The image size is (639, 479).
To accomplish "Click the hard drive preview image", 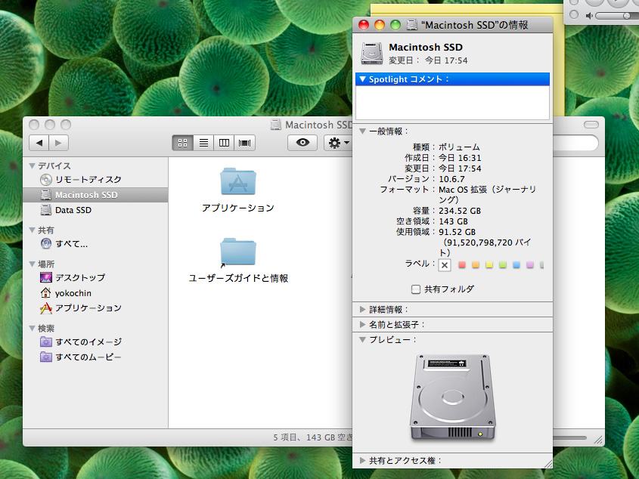I will pyautogui.click(x=452, y=397).
